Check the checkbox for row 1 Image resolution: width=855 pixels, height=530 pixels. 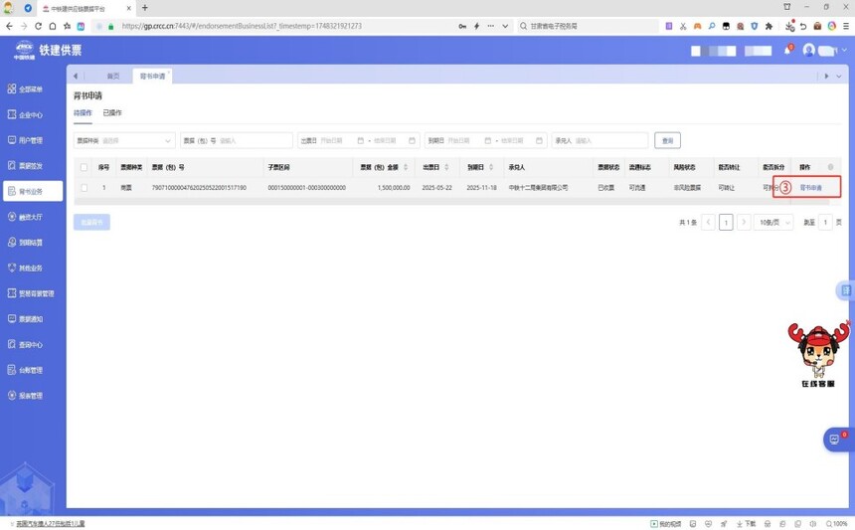tap(84, 188)
